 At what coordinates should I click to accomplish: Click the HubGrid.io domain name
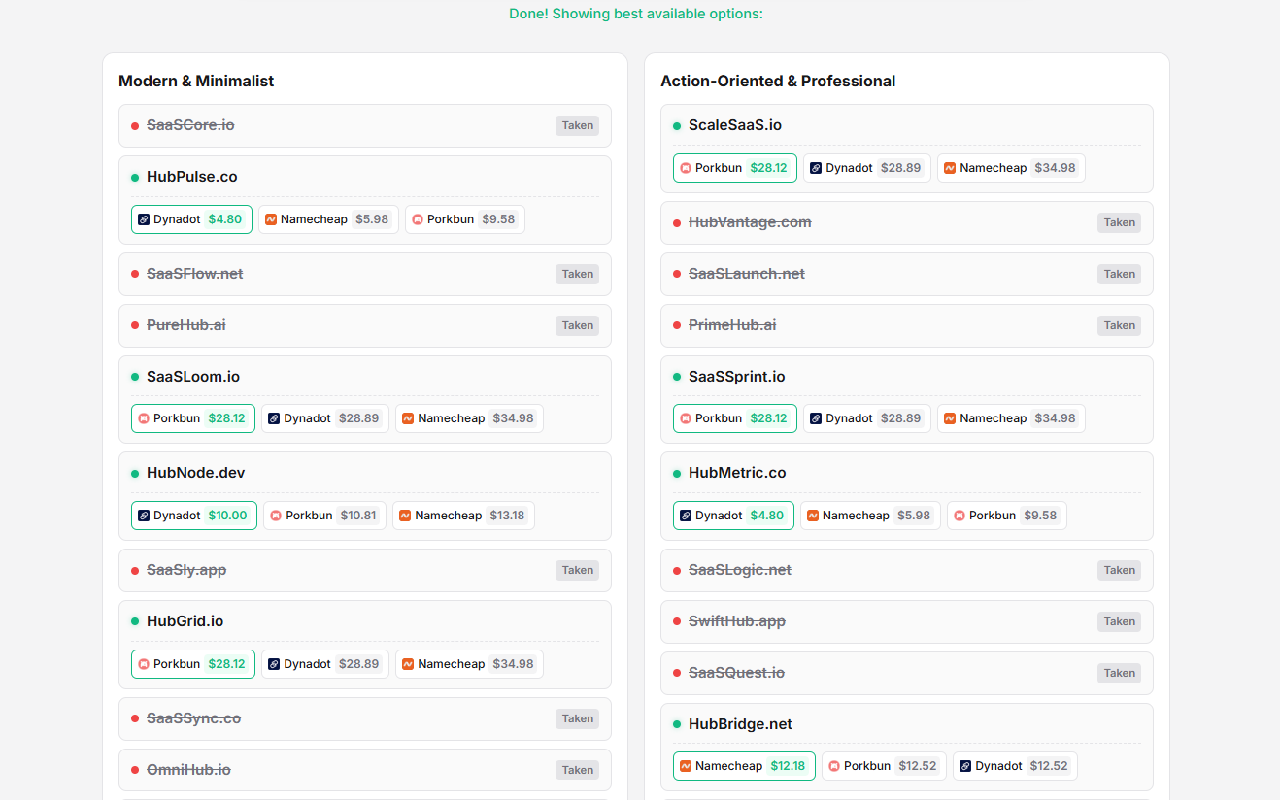point(185,621)
